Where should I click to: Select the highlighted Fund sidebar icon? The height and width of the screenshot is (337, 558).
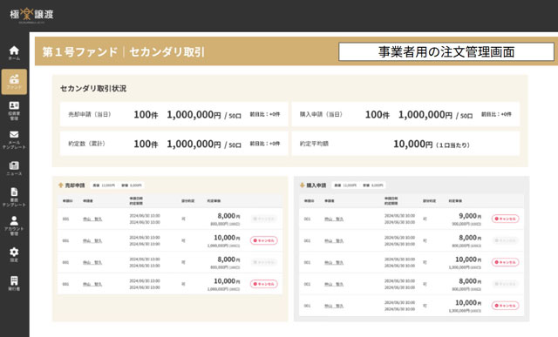click(14, 82)
